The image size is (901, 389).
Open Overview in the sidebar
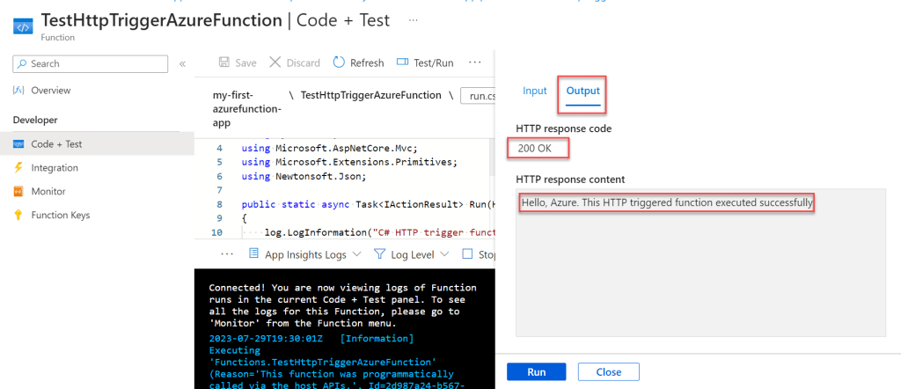click(x=50, y=91)
